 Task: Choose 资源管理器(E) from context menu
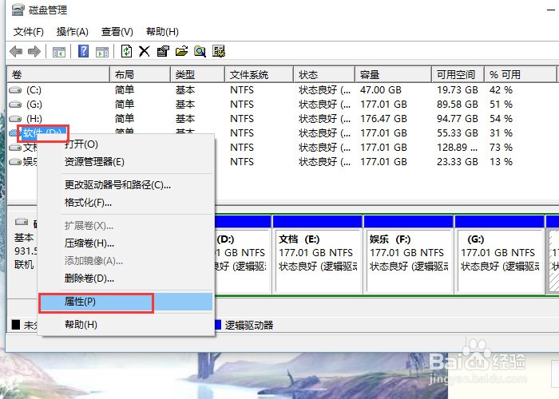pyautogui.click(x=125, y=162)
